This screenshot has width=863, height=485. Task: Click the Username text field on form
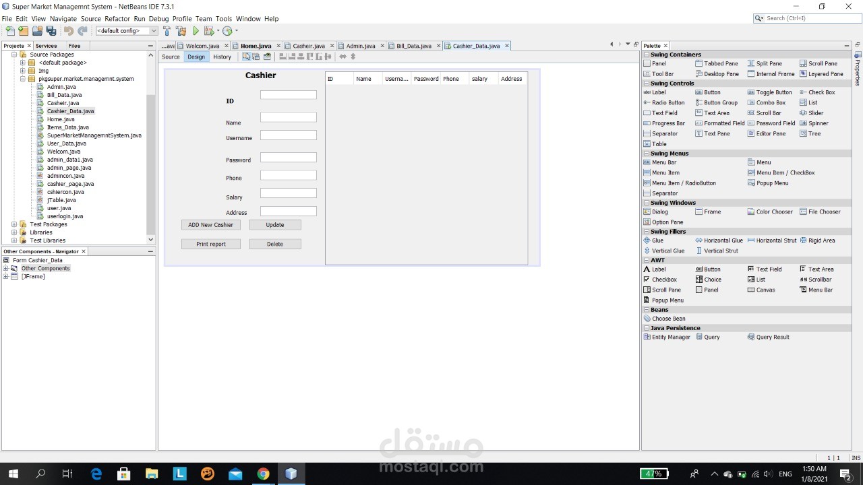point(289,135)
